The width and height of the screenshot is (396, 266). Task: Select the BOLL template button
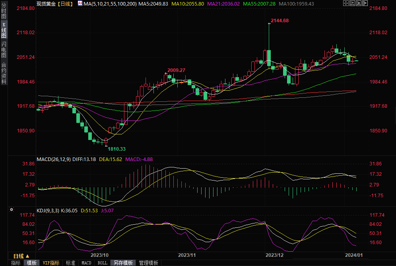click(x=102, y=263)
